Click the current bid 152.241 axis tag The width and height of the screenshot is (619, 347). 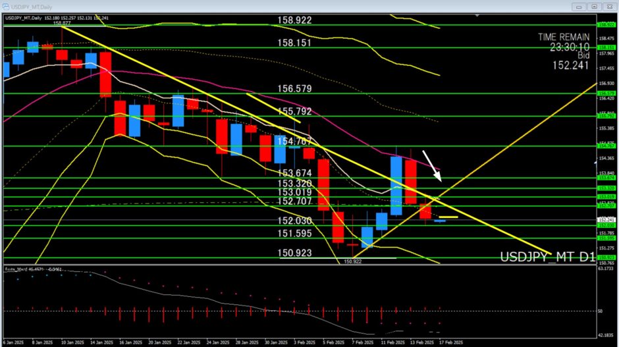606,220
